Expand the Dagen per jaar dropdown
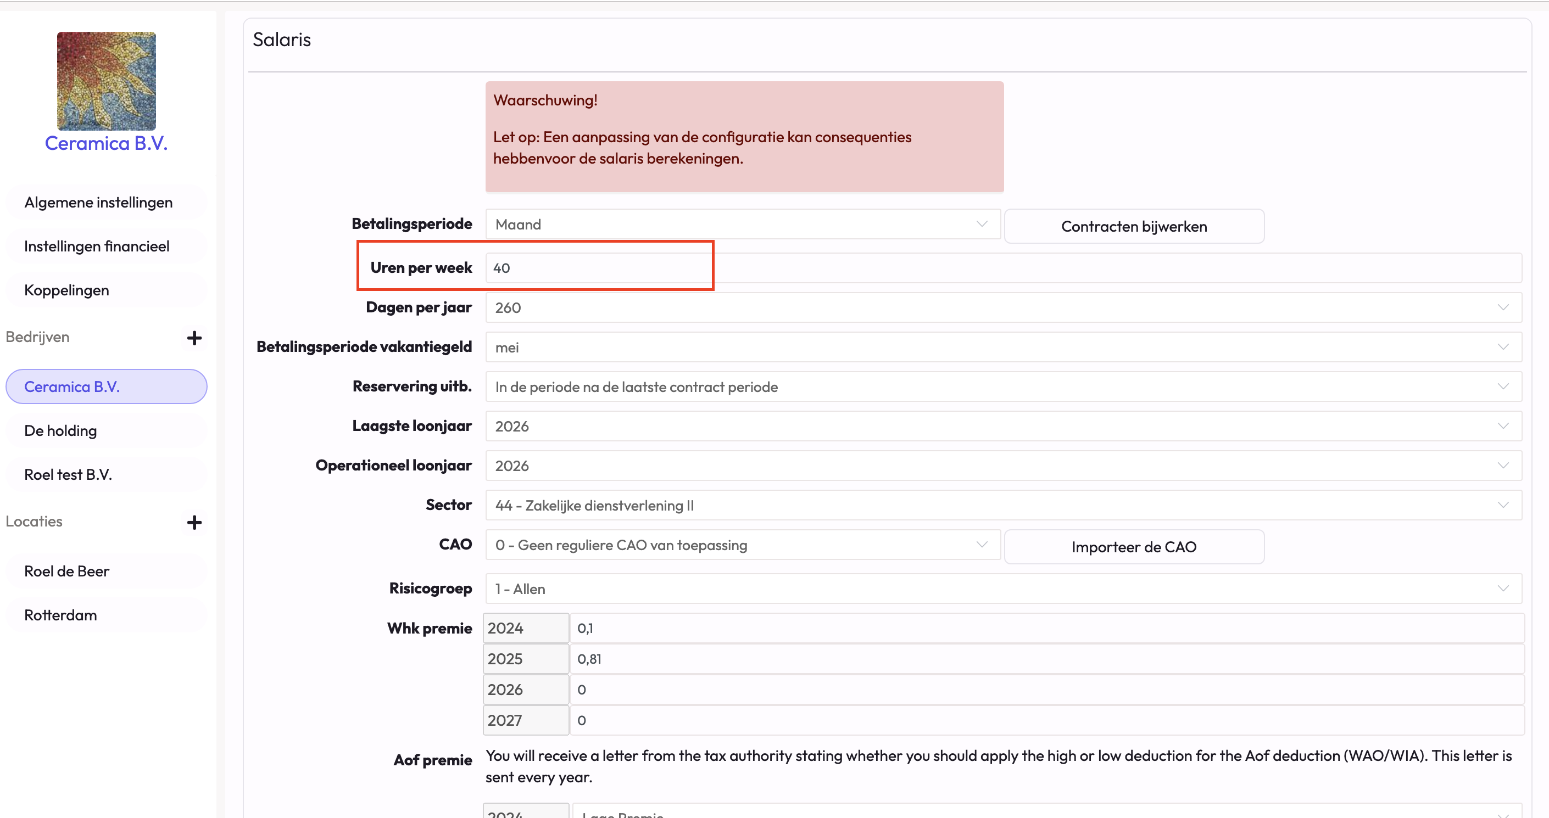The height and width of the screenshot is (818, 1549). (x=1003, y=308)
